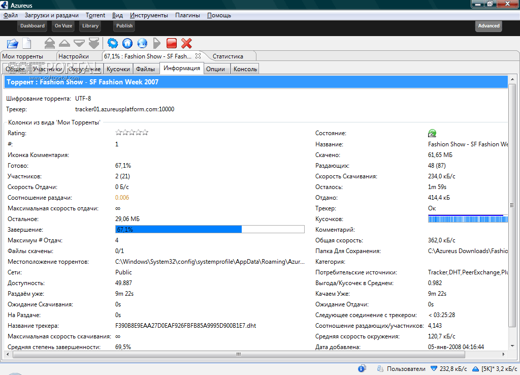Click tracker01.azureusplatform.com:10000 tracker address
The height and width of the screenshot is (375, 520).
(x=125, y=109)
